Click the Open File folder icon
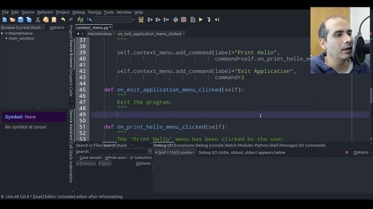Screen dimensions: 373x209 pyautogui.click(x=13, y=20)
